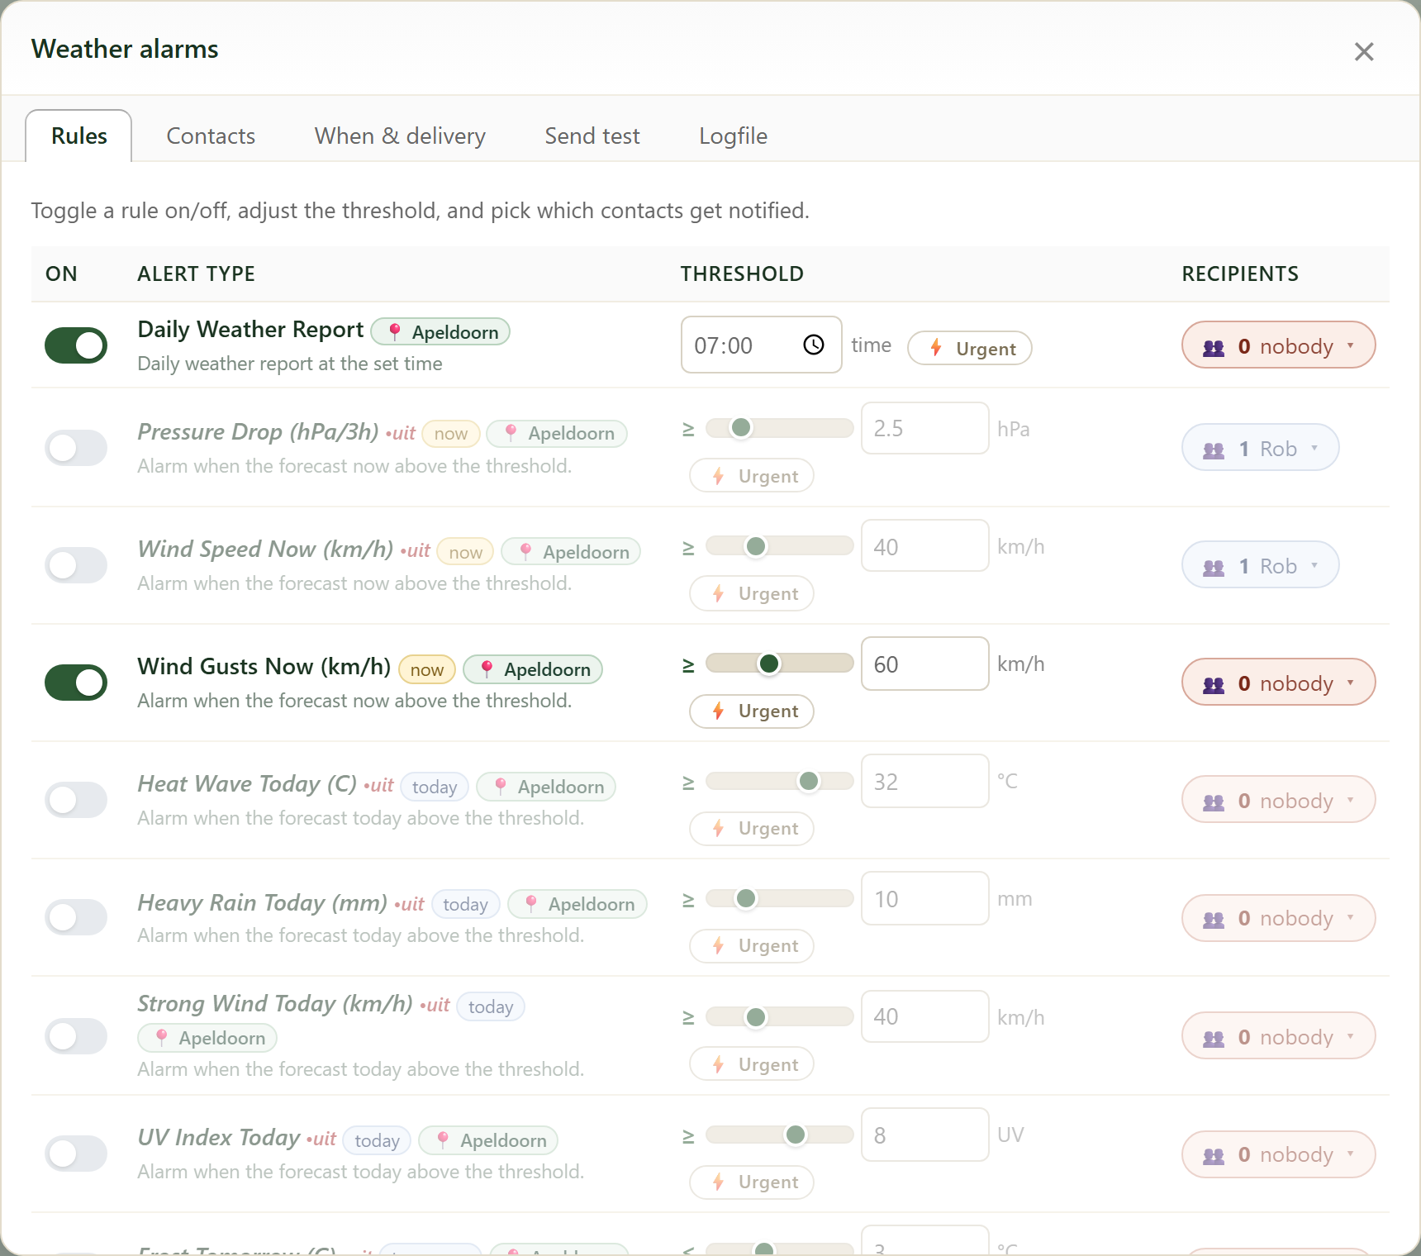Enable the Pressure Drop rule toggle
This screenshot has height=1256, width=1421.
point(76,448)
